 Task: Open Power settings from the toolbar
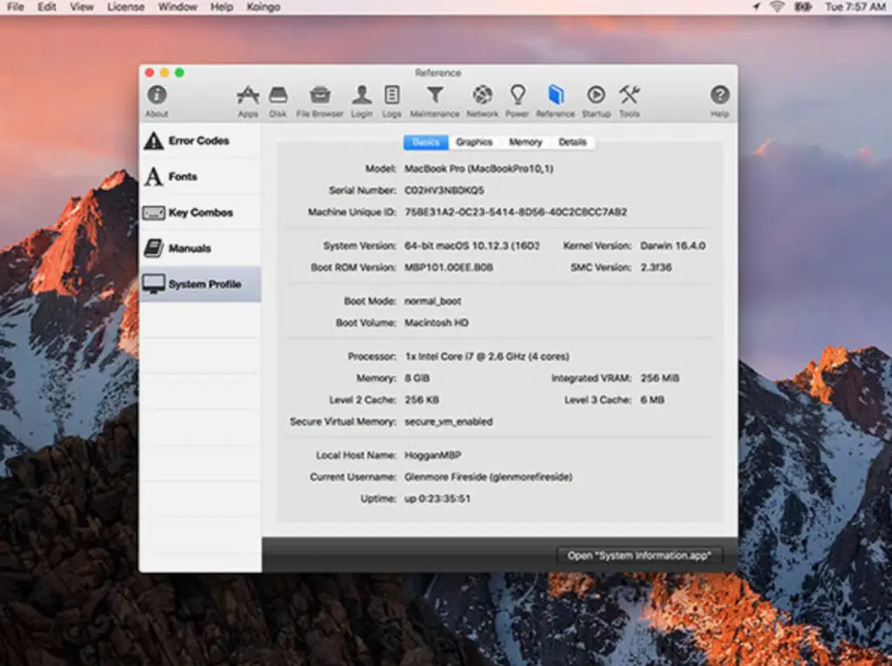point(518,98)
